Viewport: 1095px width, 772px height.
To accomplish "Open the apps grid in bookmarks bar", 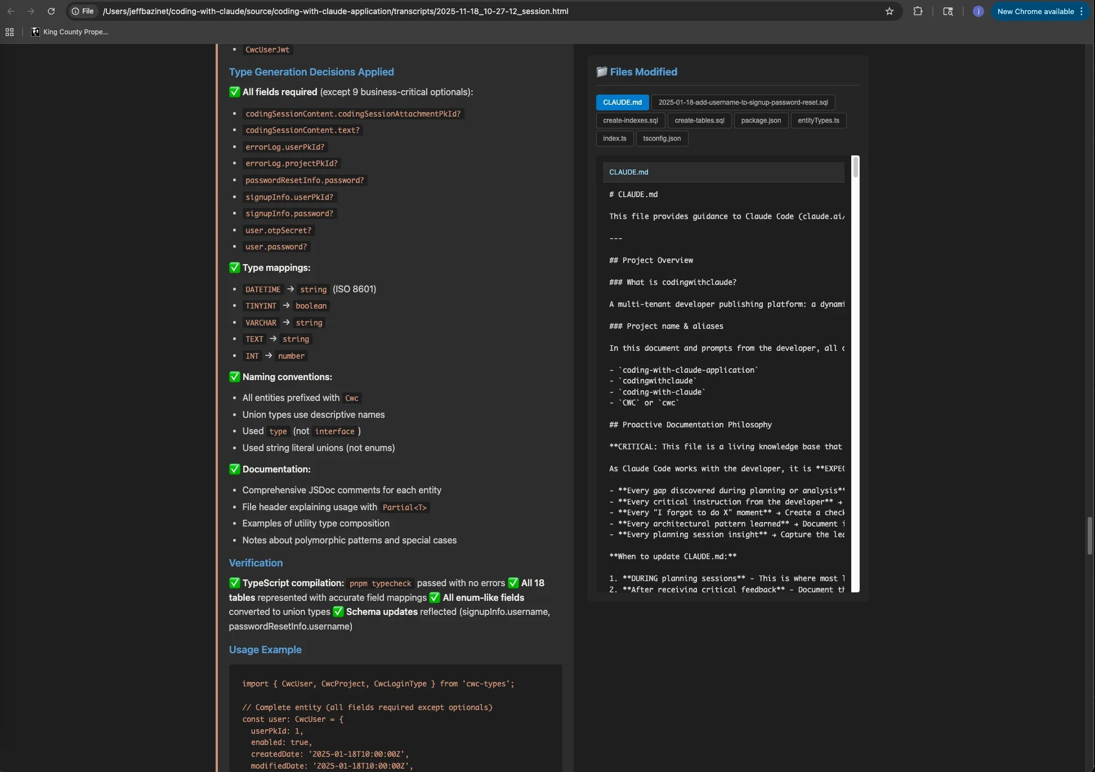I will (10, 32).
